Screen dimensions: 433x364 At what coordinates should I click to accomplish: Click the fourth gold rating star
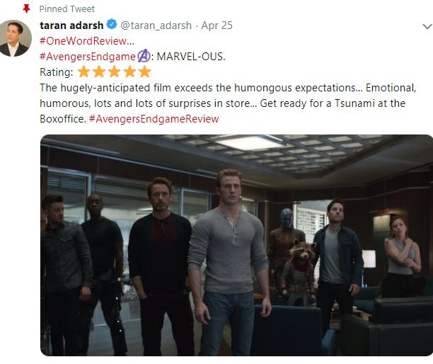pyautogui.click(x=129, y=72)
